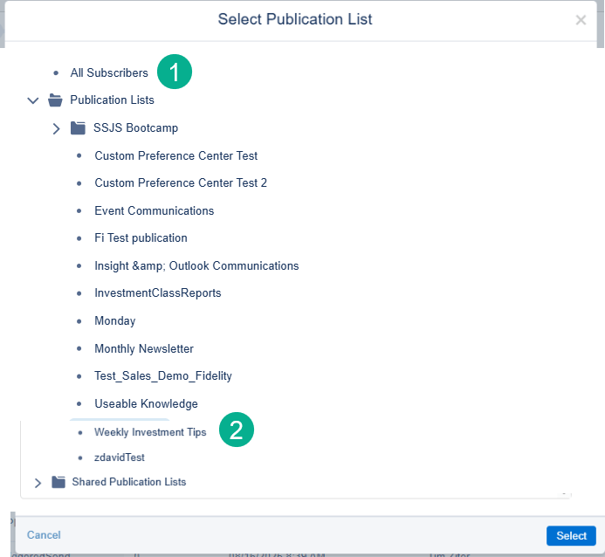Image resolution: width=605 pixels, height=557 pixels.
Task: Select Event Communications publication list
Action: 154,211
